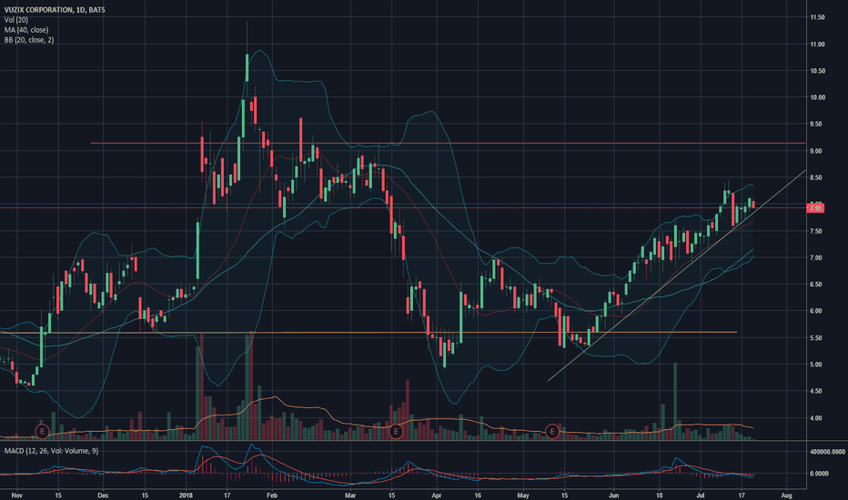Screen dimensions: 848x500
Task: Click the Mar date label on time axis
Action: (x=350, y=495)
